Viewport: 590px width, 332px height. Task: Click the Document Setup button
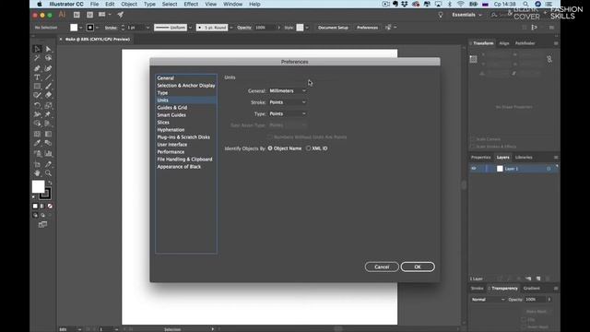pyautogui.click(x=333, y=28)
